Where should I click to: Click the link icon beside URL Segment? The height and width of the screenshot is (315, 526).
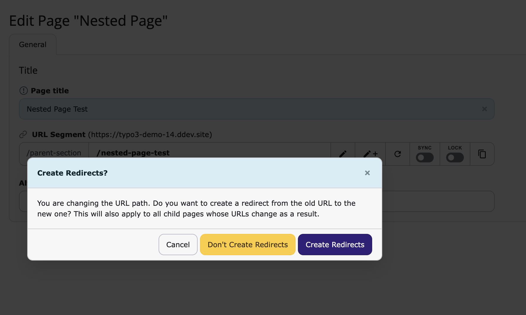[23, 134]
